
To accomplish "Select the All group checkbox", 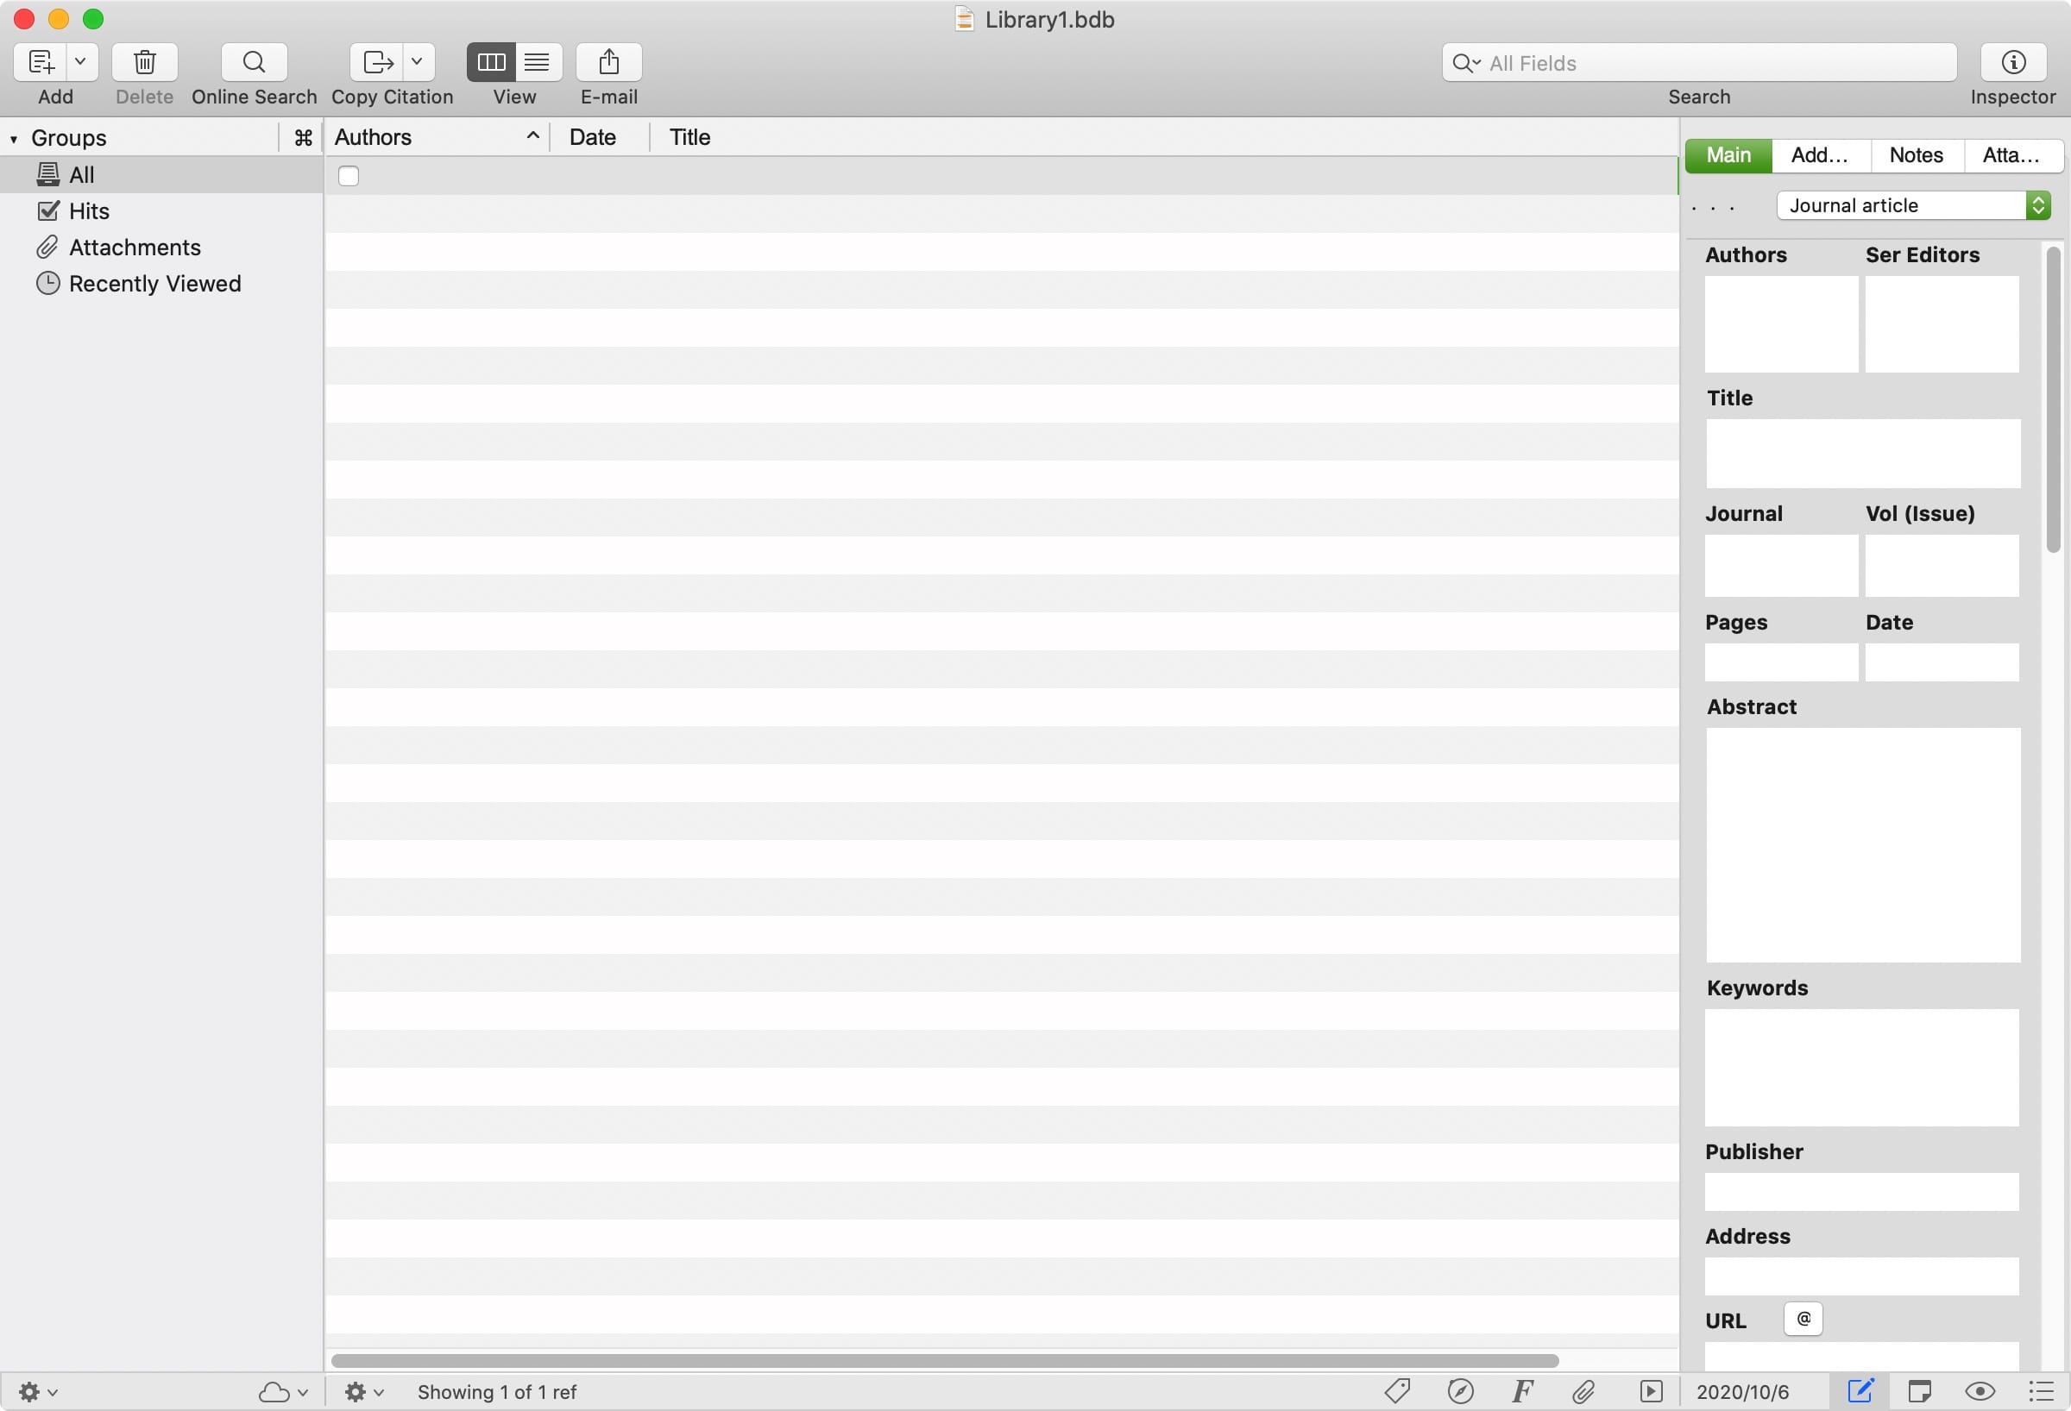I will tap(348, 174).
